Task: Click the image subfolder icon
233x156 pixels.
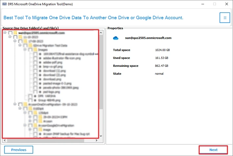Action: 40,130
